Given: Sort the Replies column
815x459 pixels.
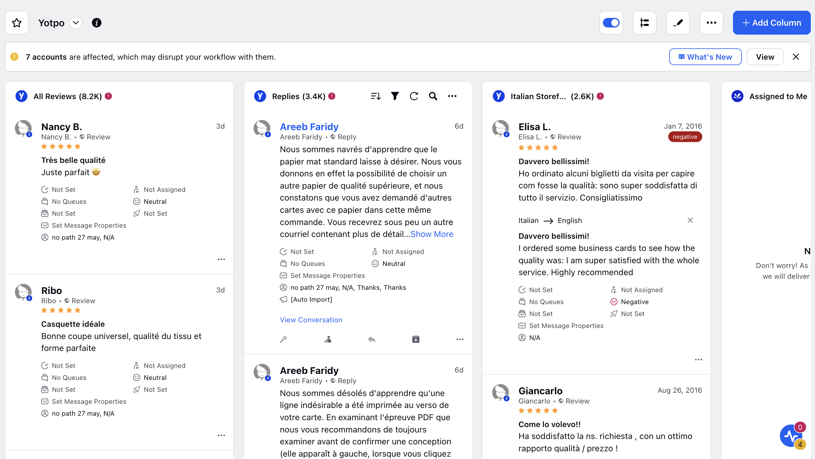Looking at the screenshot, I should tap(376, 96).
